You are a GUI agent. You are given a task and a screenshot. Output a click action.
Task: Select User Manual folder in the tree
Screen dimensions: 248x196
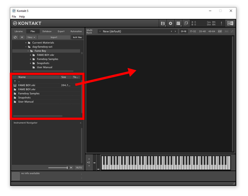44,67
